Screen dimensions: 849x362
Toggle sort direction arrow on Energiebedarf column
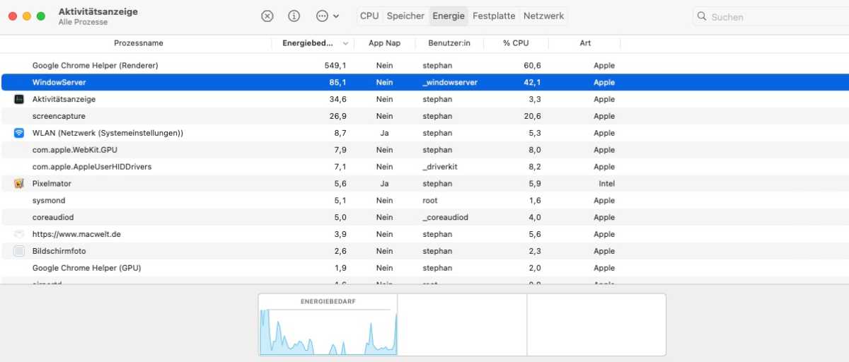click(346, 43)
